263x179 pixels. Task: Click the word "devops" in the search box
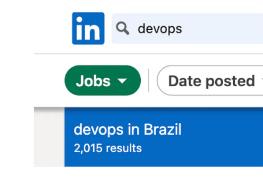click(x=160, y=29)
